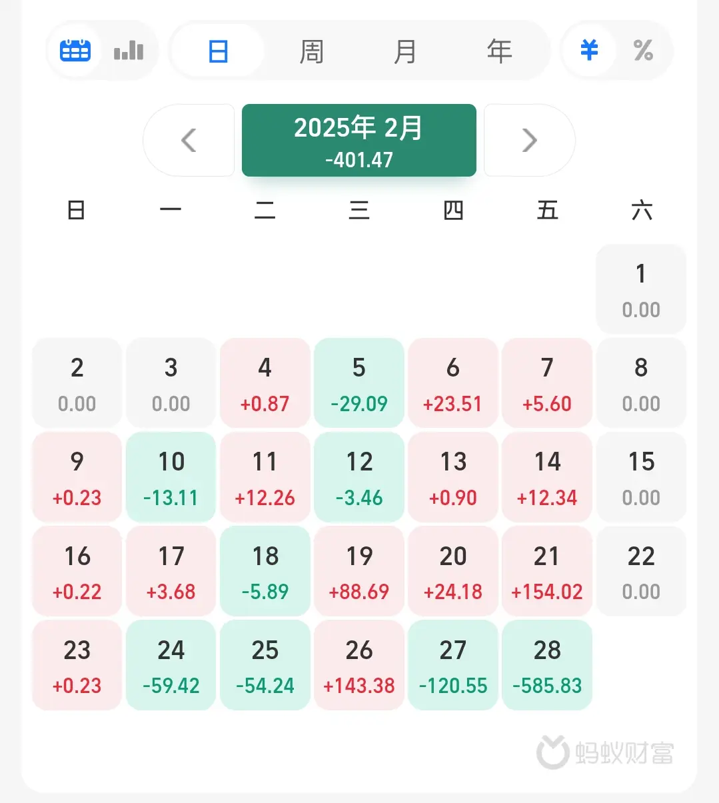This screenshot has width=719, height=803.
Task: Switch to the 月 monthly tab
Action: click(405, 51)
